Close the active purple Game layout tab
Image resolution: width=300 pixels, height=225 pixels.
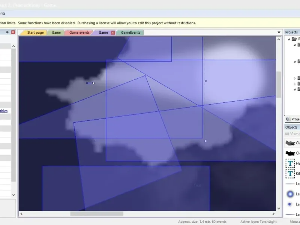(x=113, y=33)
